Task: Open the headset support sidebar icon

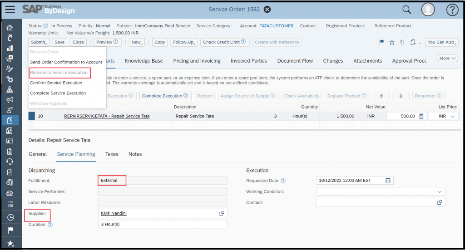Action: 10,162
